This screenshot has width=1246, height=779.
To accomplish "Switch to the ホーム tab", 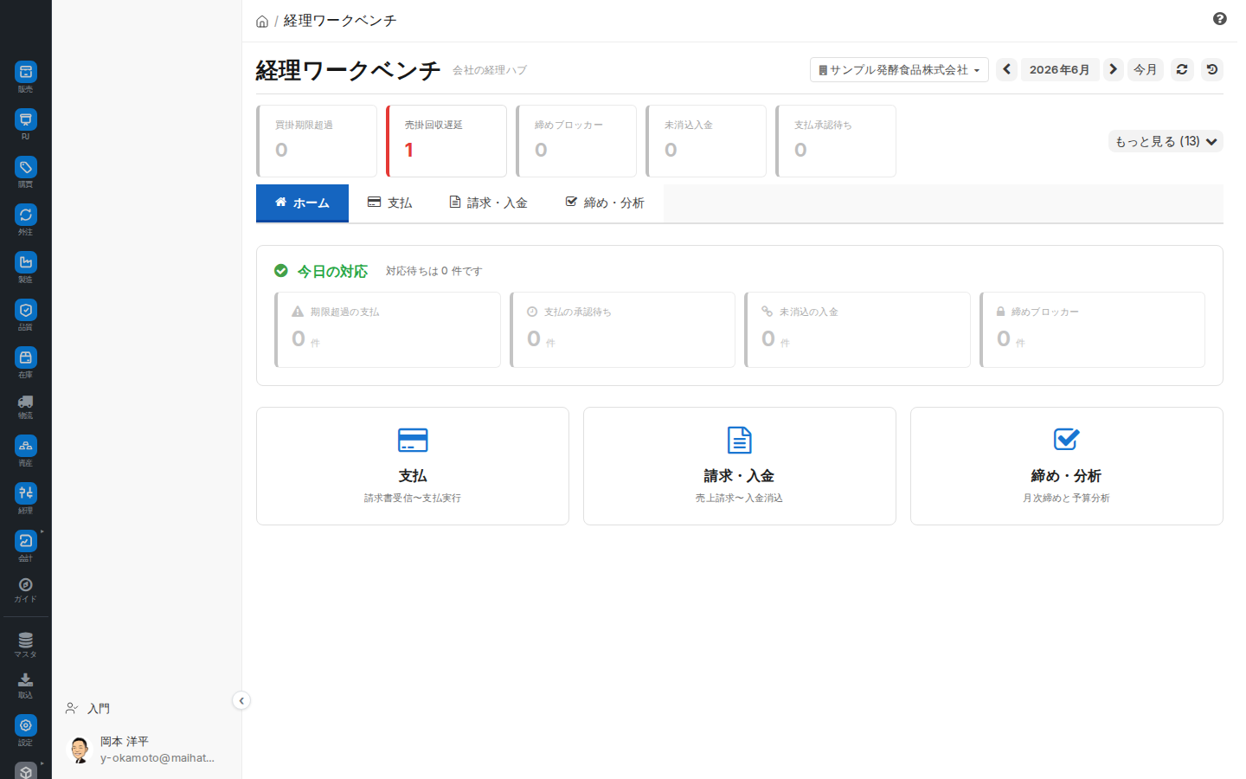I will click(x=302, y=203).
